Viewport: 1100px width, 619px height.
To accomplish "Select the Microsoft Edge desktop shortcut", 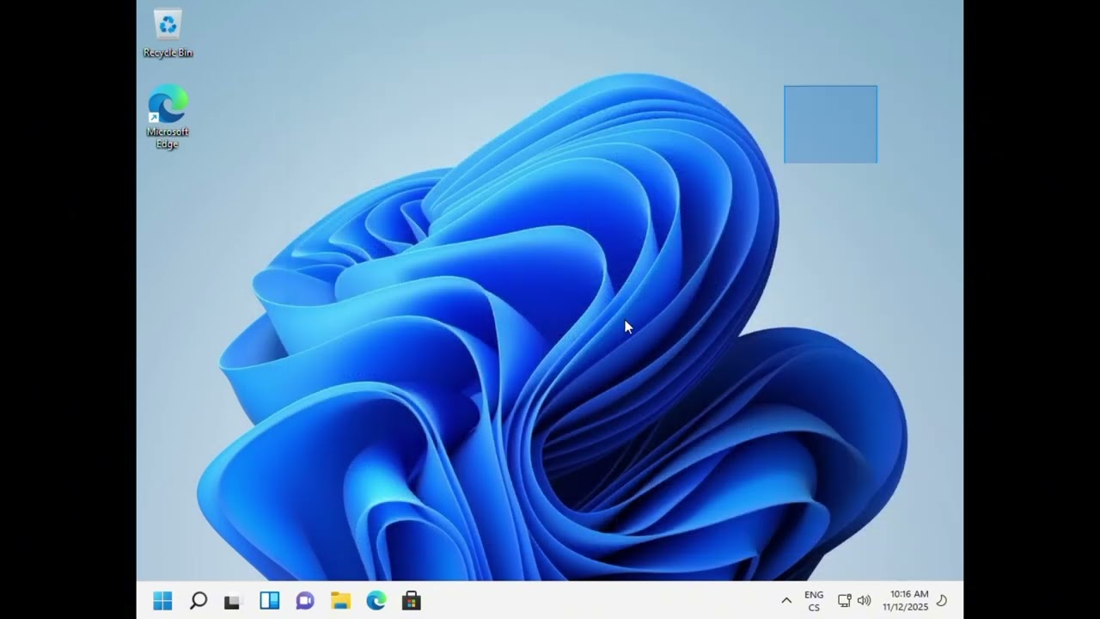I will pyautogui.click(x=168, y=117).
